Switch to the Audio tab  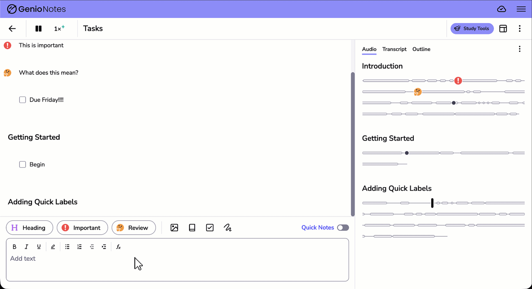pyautogui.click(x=369, y=49)
